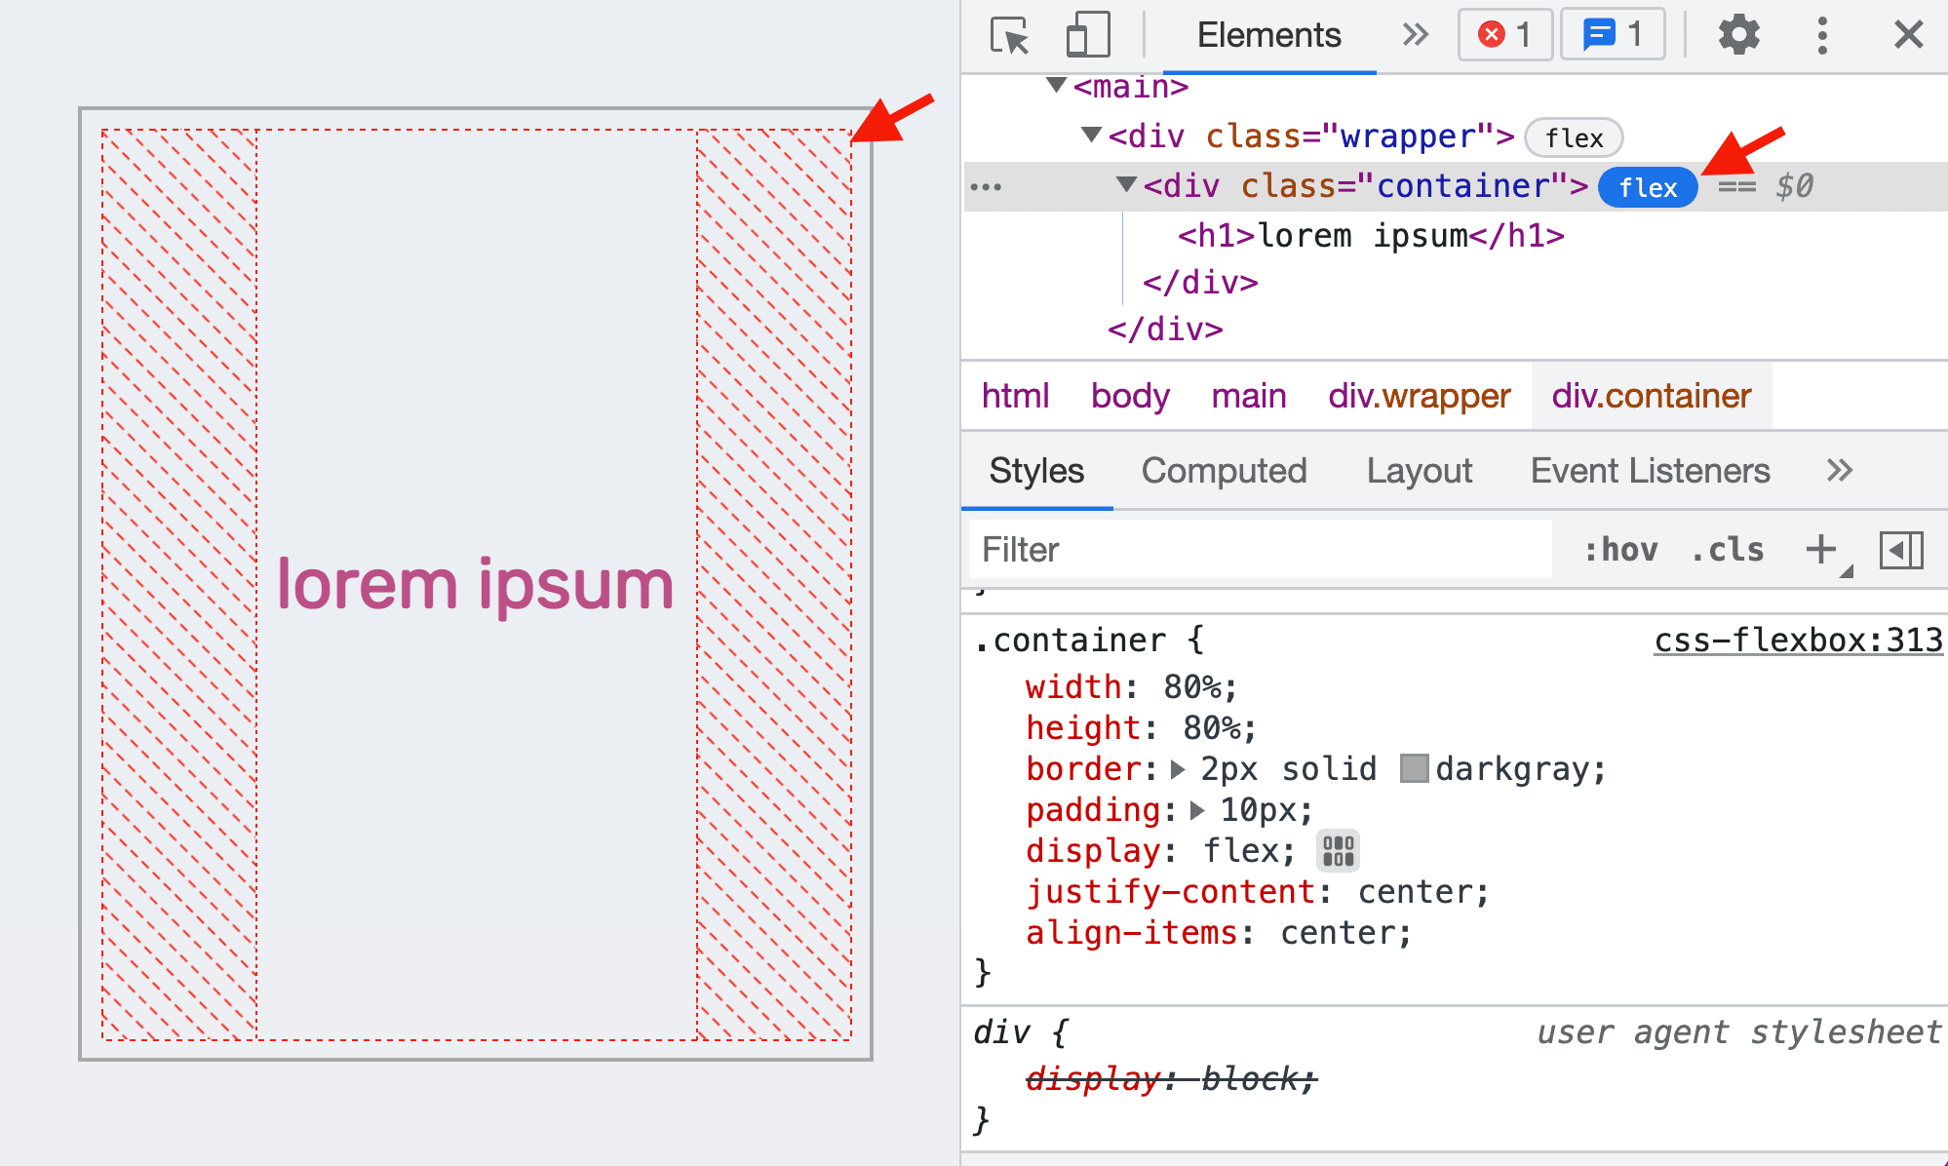Screen dimensions: 1948x1166
Task: Click the flex badge on div.wrapper
Action: pyautogui.click(x=1574, y=136)
